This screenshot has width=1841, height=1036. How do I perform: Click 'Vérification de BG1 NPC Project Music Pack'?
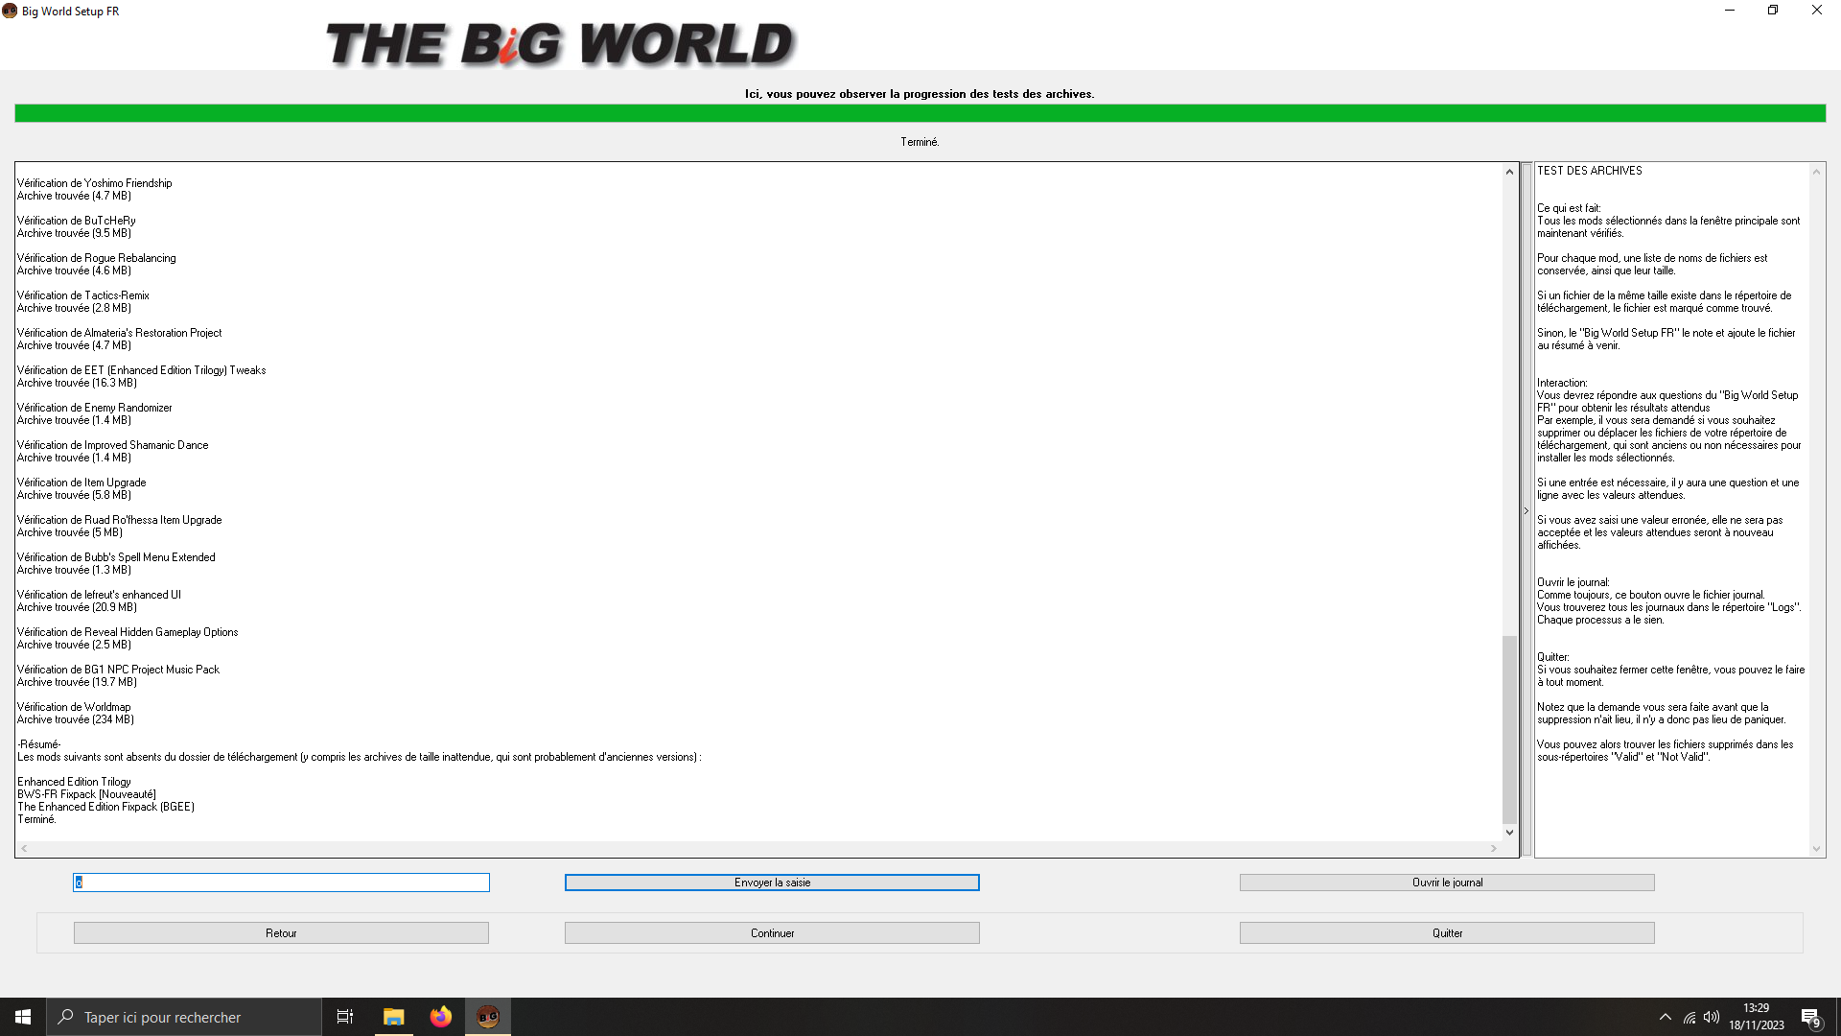point(119,670)
